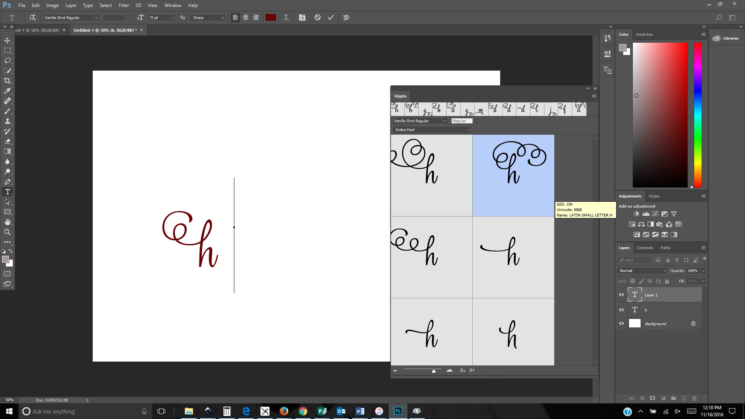Switch to the Channels tab
The image size is (745, 419).
pyautogui.click(x=645, y=248)
